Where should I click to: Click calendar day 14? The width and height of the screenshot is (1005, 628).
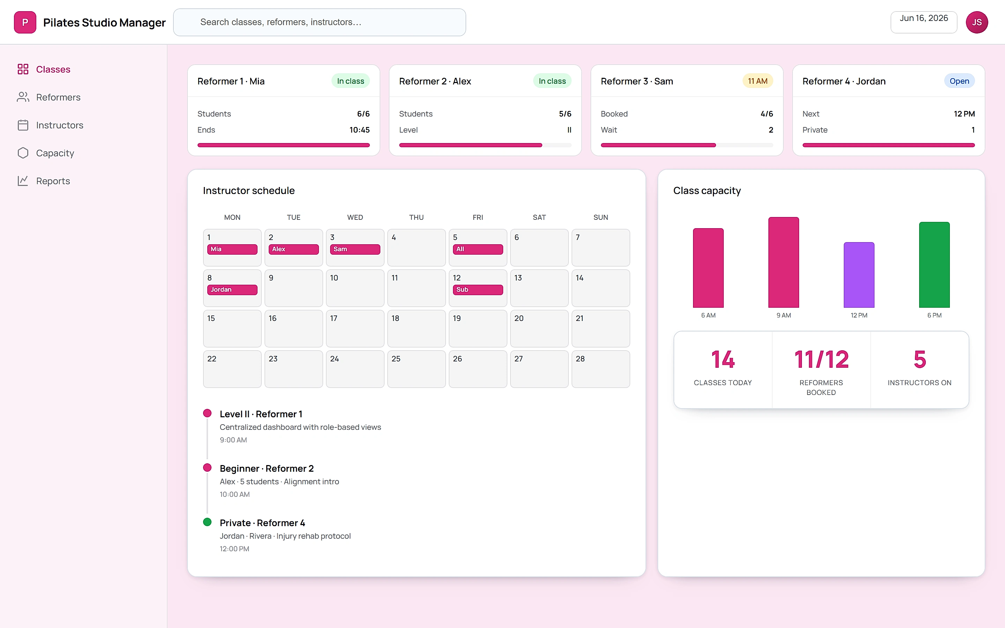click(601, 288)
